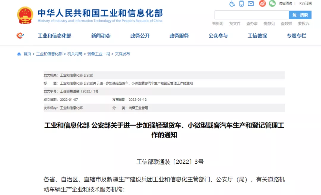Click 文件发布 breadcrumb link

click(122, 54)
